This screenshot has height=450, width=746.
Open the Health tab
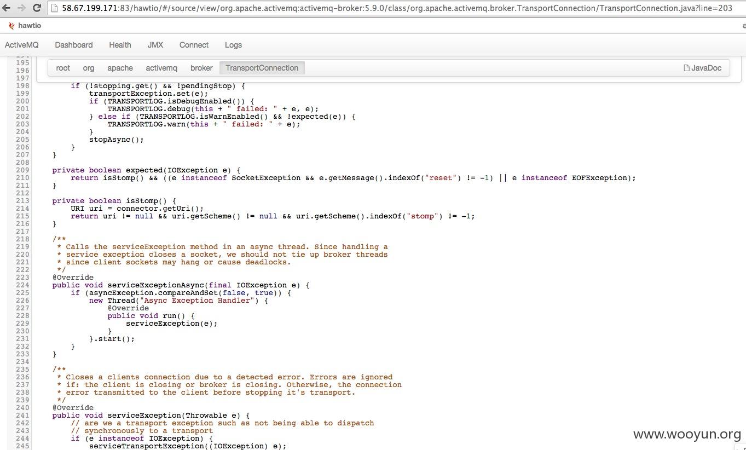pyautogui.click(x=120, y=45)
